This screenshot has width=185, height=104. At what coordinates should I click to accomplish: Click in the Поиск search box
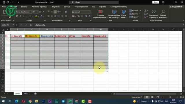(x=94, y=2)
